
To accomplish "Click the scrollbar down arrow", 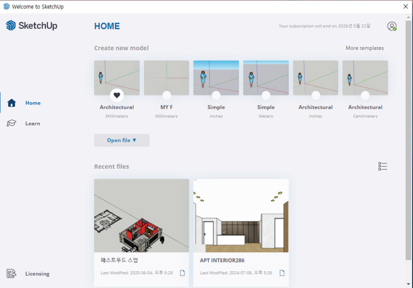I will pos(408,284).
